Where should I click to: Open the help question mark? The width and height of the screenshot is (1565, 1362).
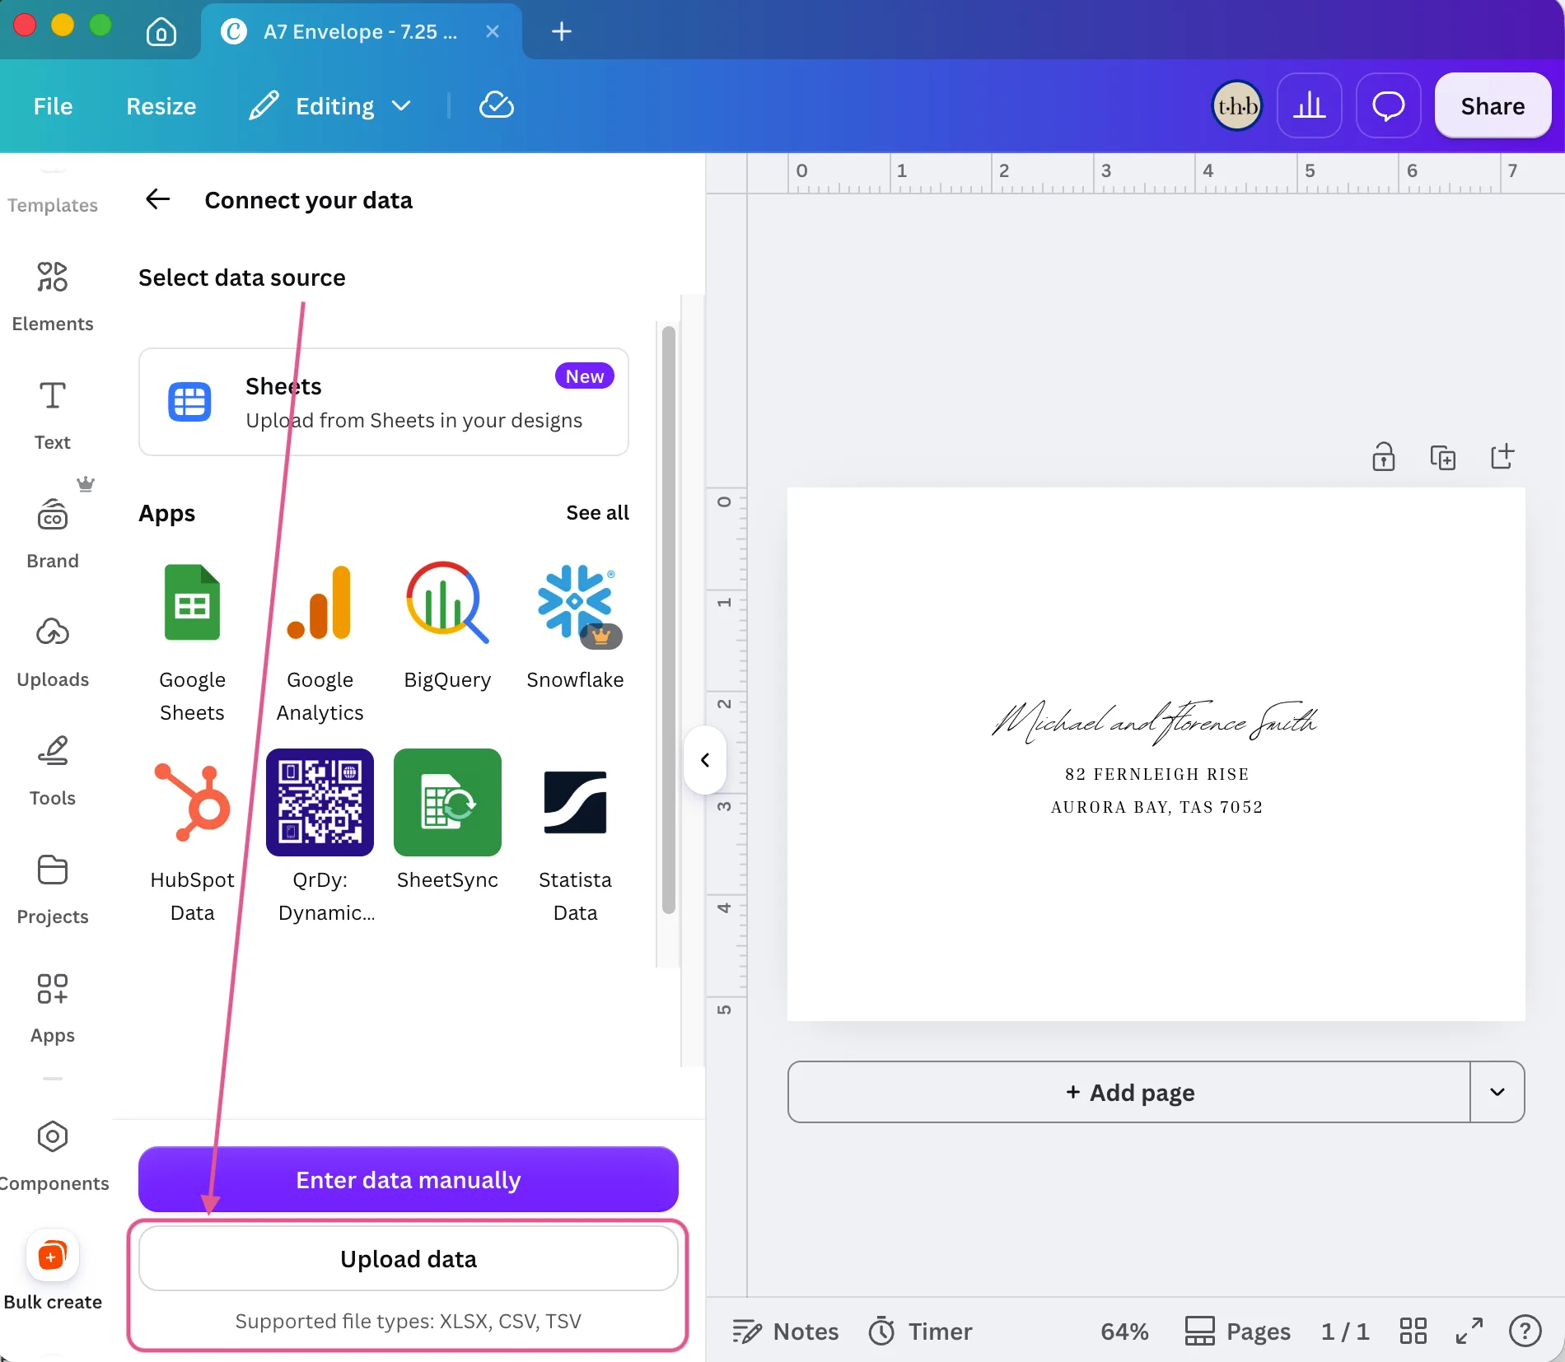1525,1331
